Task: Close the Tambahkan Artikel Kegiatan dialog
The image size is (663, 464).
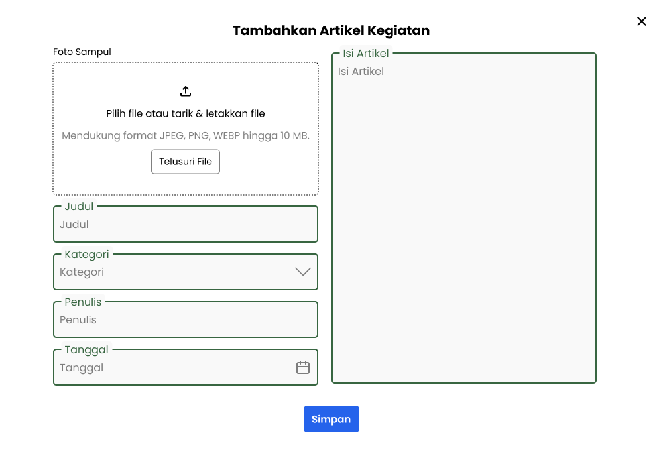Action: click(x=642, y=21)
